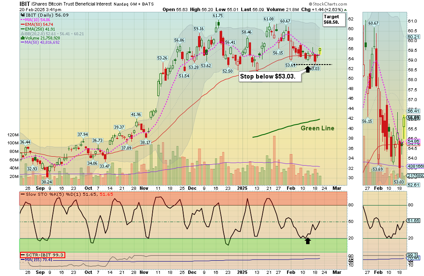This screenshot has width=424, height=276.
Task: Click the 60.67 price label in main chart
Action: click(285, 21)
